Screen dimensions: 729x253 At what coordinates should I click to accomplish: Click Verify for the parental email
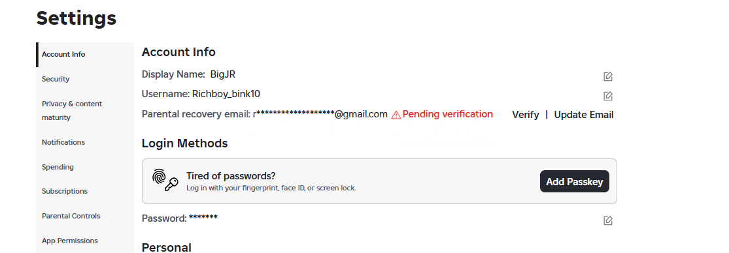pyautogui.click(x=526, y=115)
